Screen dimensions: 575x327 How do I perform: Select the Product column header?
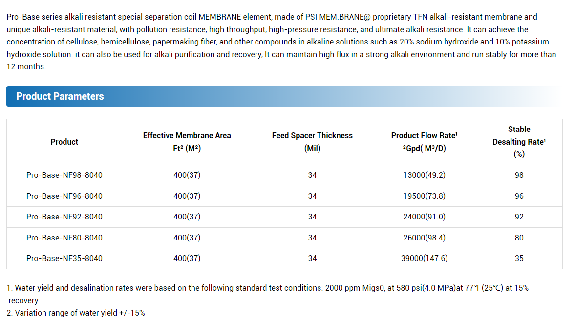click(x=64, y=142)
